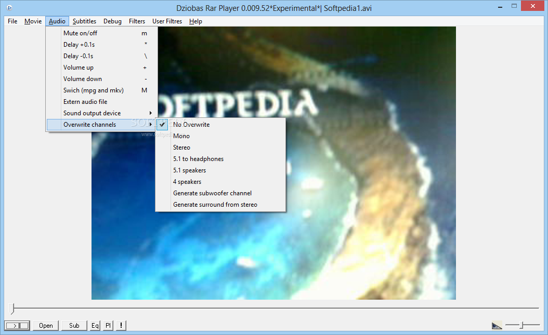
Task: Minimize the Dziobas Rar Player window
Action: (x=500, y=6)
